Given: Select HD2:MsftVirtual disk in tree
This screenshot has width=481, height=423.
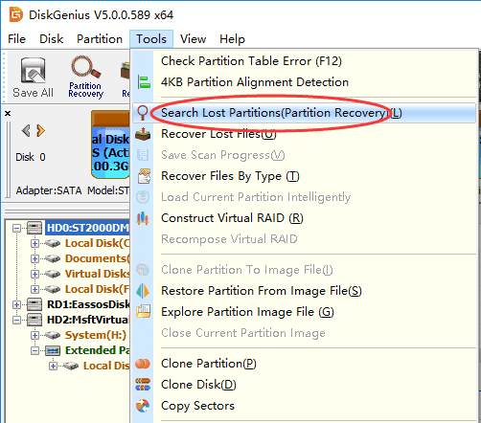Looking at the screenshot, I should (88, 320).
